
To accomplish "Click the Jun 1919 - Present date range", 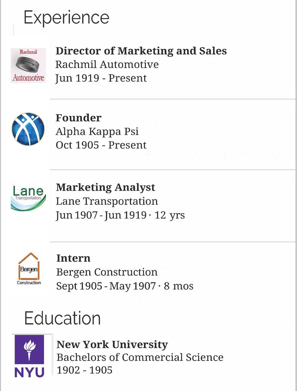I will click(101, 78).
